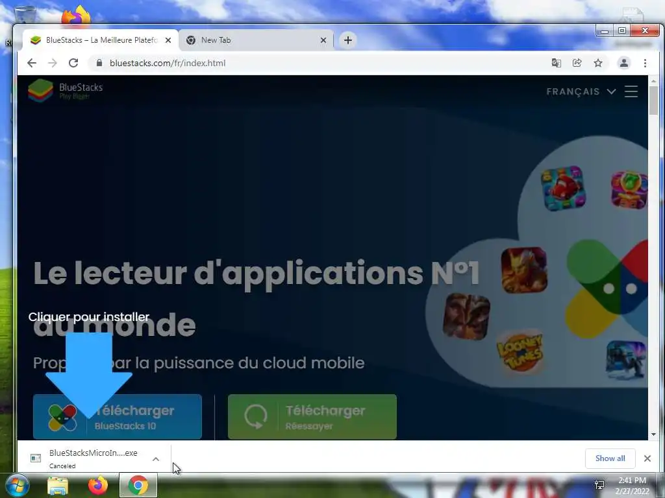Click the forward navigation arrow

pyautogui.click(x=53, y=63)
